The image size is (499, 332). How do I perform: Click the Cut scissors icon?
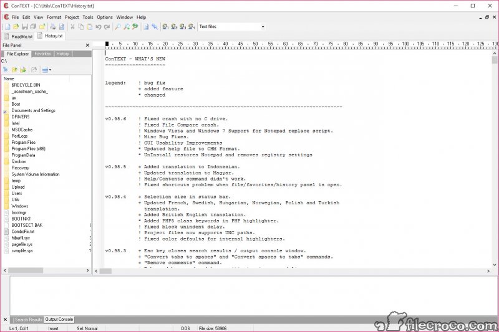coord(72,27)
